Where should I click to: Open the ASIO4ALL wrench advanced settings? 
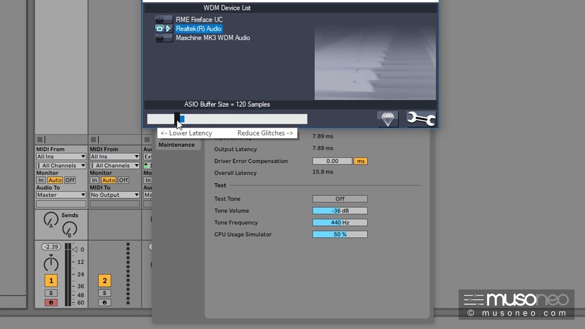[421, 119]
